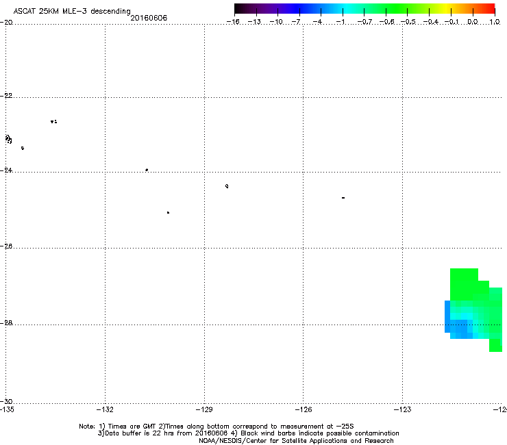Click the -7 color scale label

click(x=296, y=22)
